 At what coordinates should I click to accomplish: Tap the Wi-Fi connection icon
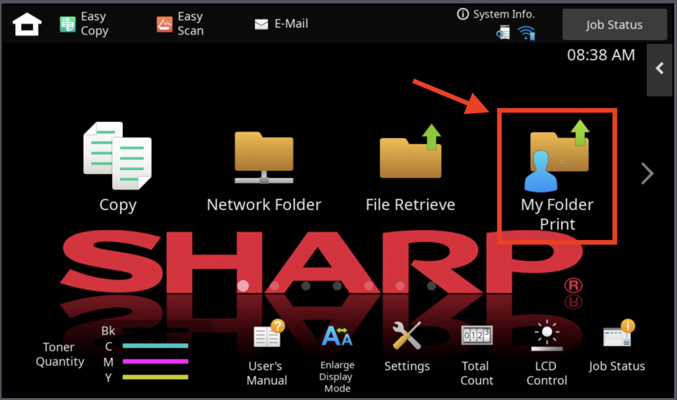[x=526, y=33]
